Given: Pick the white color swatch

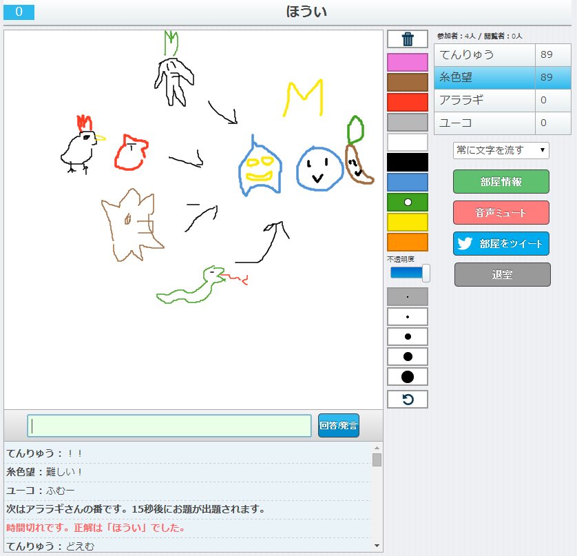Looking at the screenshot, I should [x=408, y=142].
